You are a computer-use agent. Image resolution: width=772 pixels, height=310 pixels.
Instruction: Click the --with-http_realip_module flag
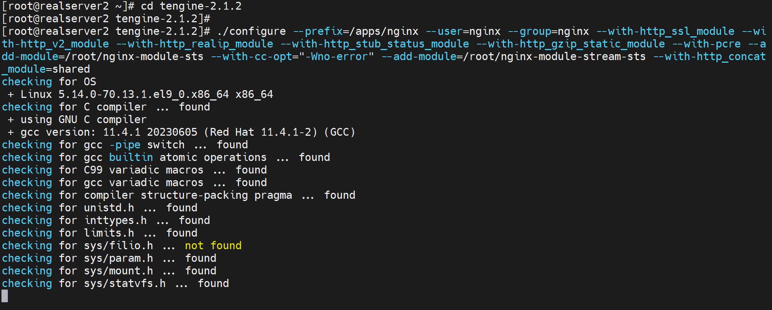(195, 44)
